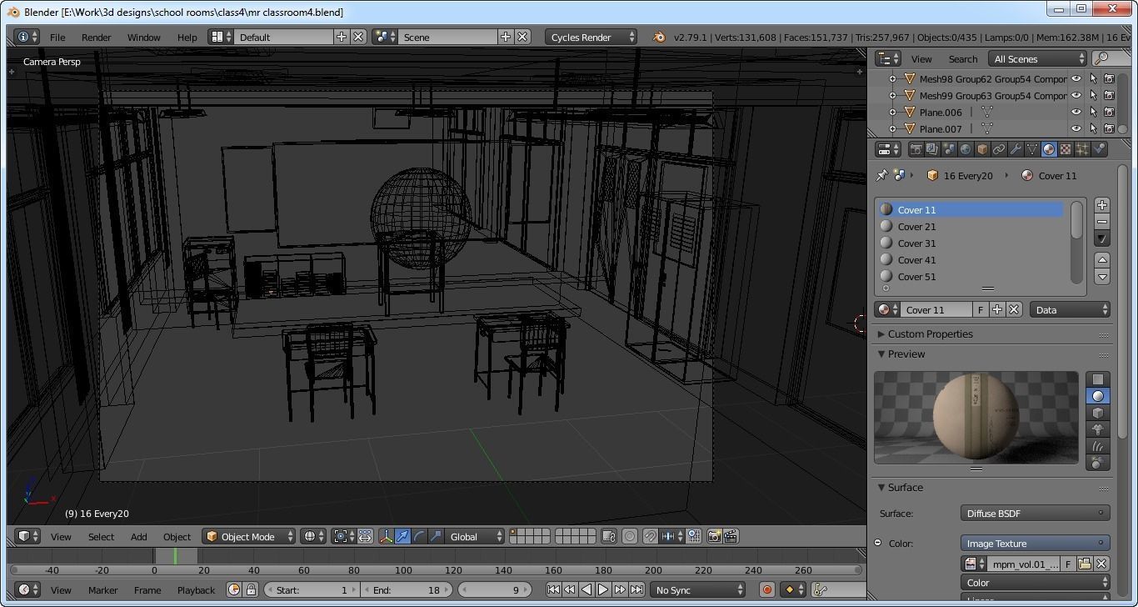Viewport: 1138px width, 607px height.
Task: Open the No Sync playback dropdown
Action: coord(698,589)
